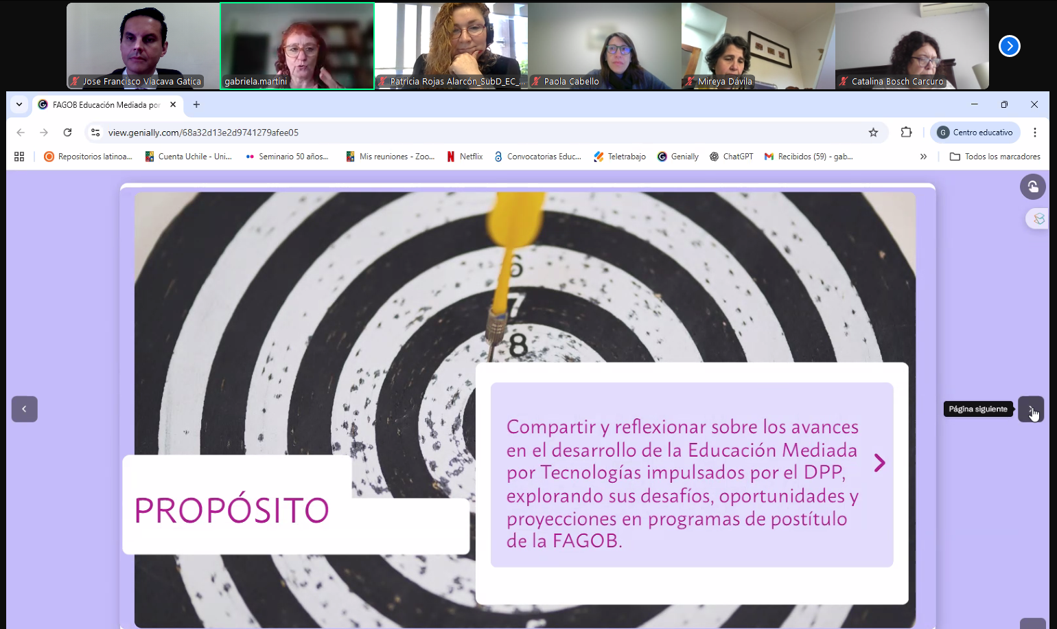Open Cuenta Uchile bookmark
1057x629 pixels.
(x=188, y=157)
